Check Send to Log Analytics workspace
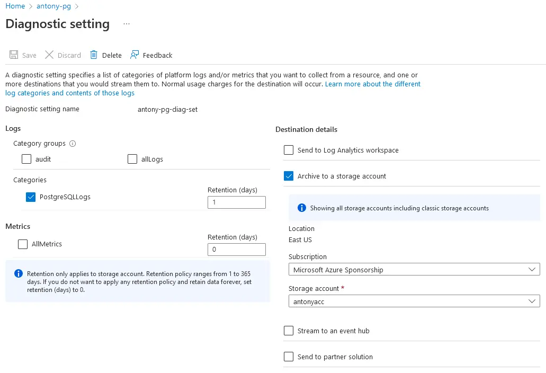 point(289,150)
